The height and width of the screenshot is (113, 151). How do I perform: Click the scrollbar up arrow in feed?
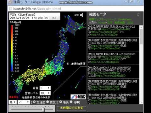click(141, 27)
